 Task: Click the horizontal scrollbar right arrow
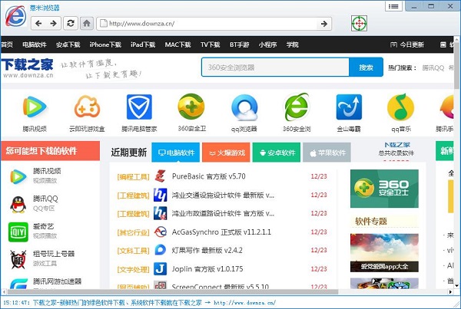451,292
